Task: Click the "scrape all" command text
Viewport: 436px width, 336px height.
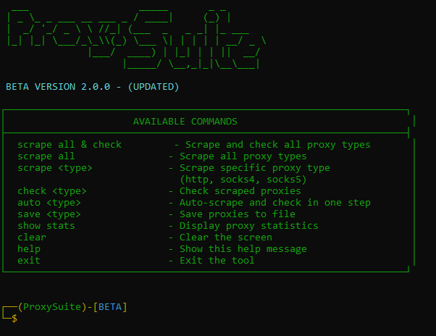Action: (46, 156)
